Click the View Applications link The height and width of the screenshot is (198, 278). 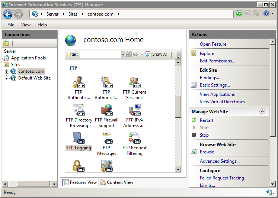[217, 94]
